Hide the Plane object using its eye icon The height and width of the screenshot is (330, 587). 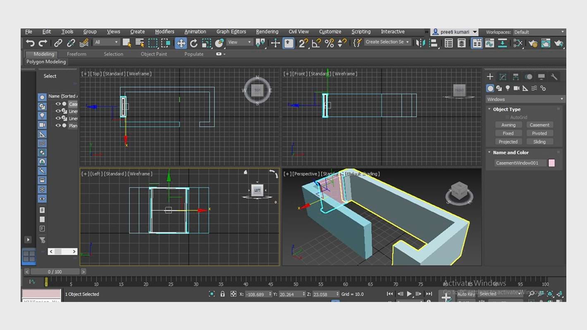tap(58, 125)
